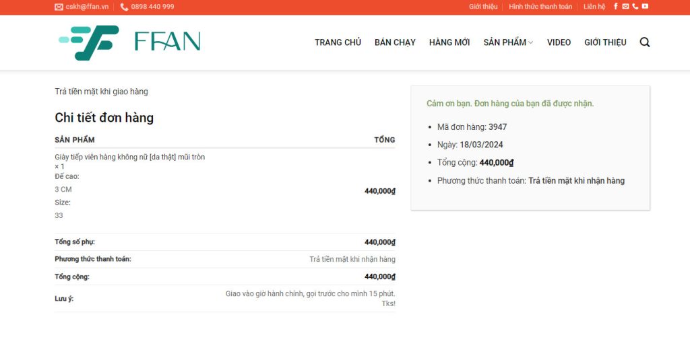Open the HÀNG MỚI menu item

(x=449, y=42)
